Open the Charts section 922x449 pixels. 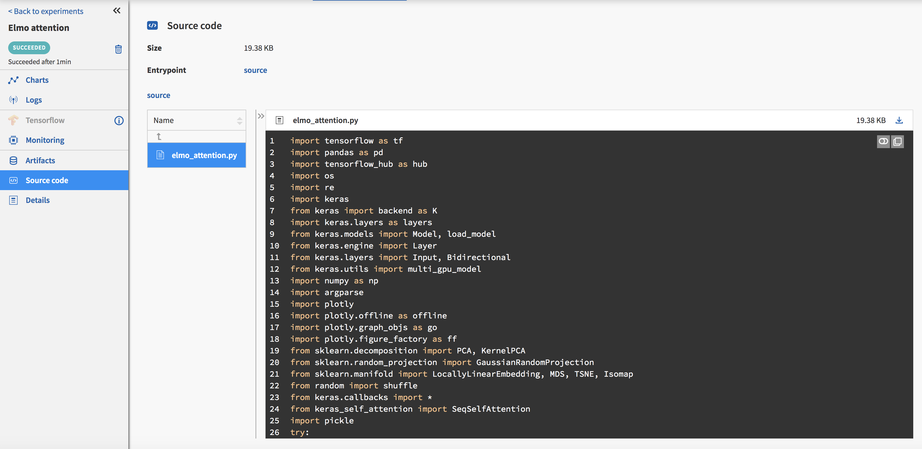coord(37,80)
